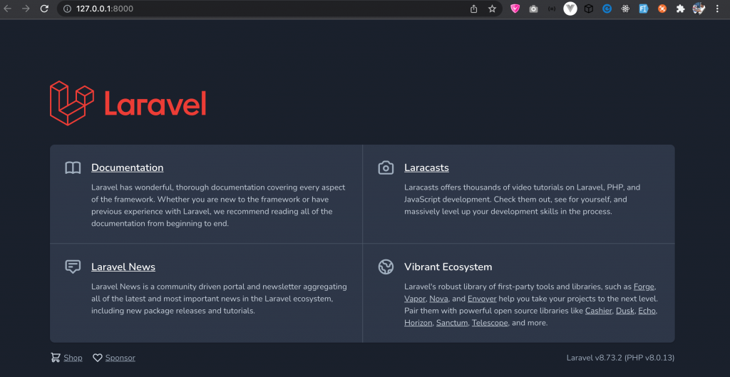Viewport: 730px width, 377px height.
Task: Open the Laracasts link
Action: (x=426, y=167)
